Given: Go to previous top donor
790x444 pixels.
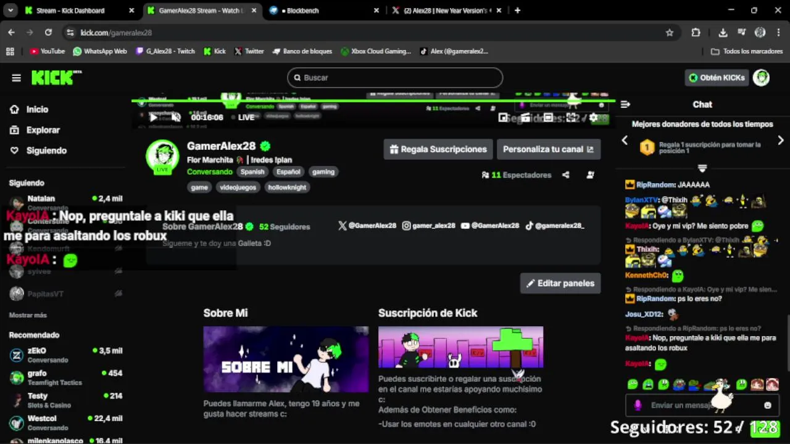Looking at the screenshot, I should [625, 141].
